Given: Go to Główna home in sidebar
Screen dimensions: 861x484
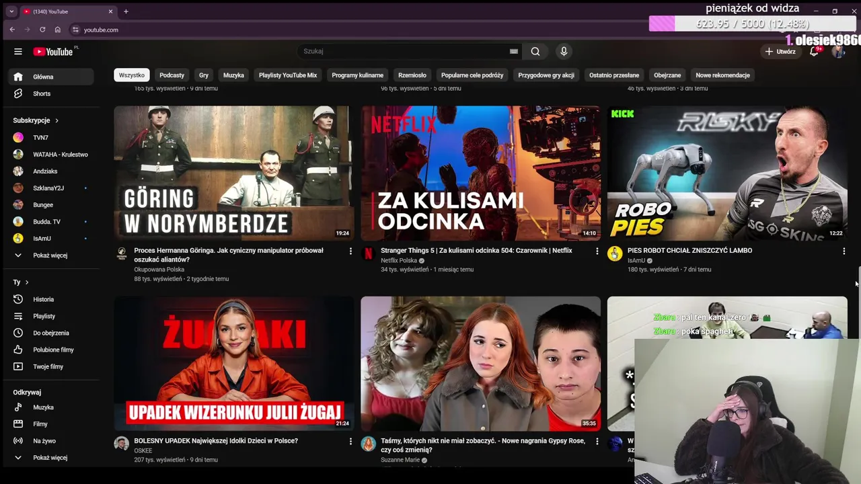Looking at the screenshot, I should click(50, 77).
